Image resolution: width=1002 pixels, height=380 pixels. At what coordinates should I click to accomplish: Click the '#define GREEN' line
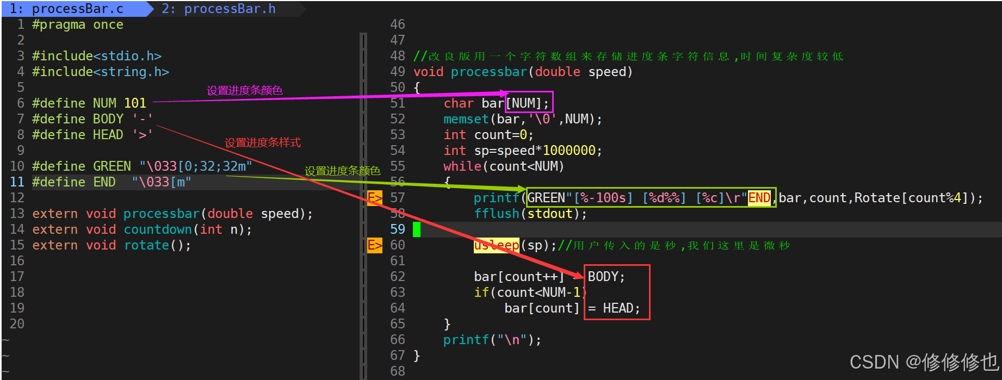coord(143,166)
